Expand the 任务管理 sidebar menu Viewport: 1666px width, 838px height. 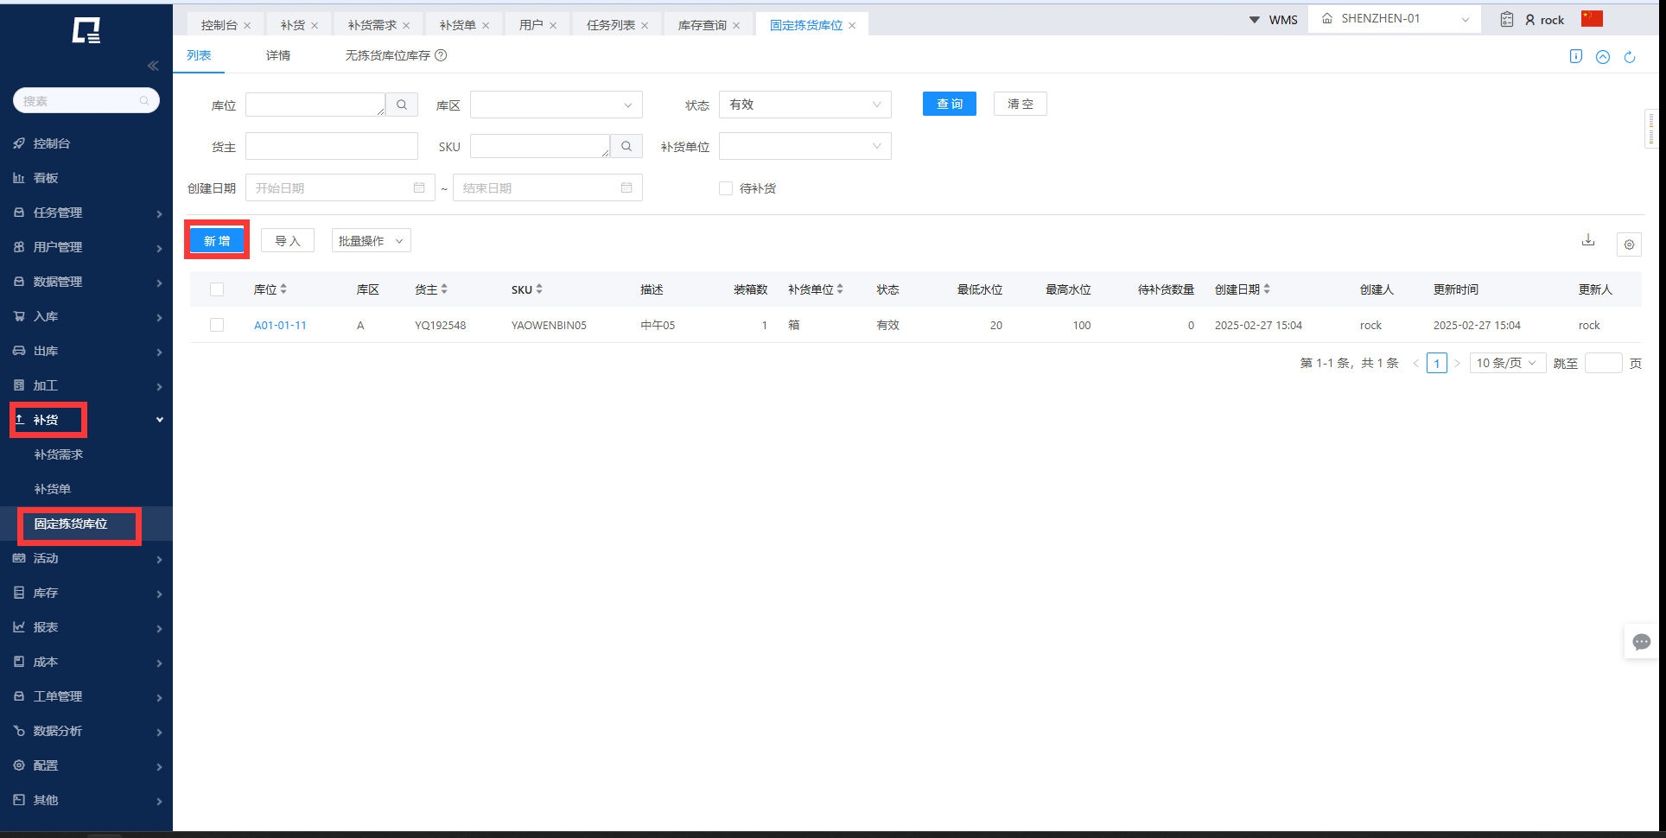pyautogui.click(x=86, y=213)
